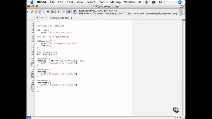Click the print "This is true" line
The image size is (212, 119).
pyautogui.click(x=57, y=32)
